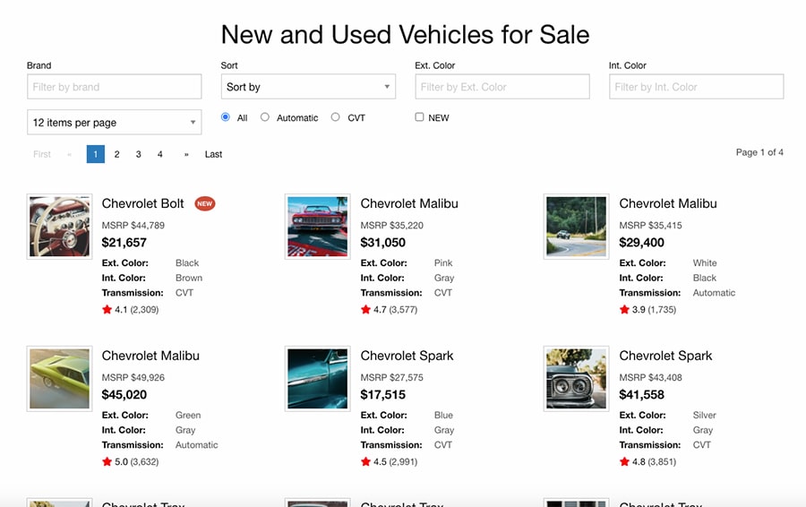Select the CVT transmission radio button
This screenshot has width=806, height=507.
(x=336, y=117)
